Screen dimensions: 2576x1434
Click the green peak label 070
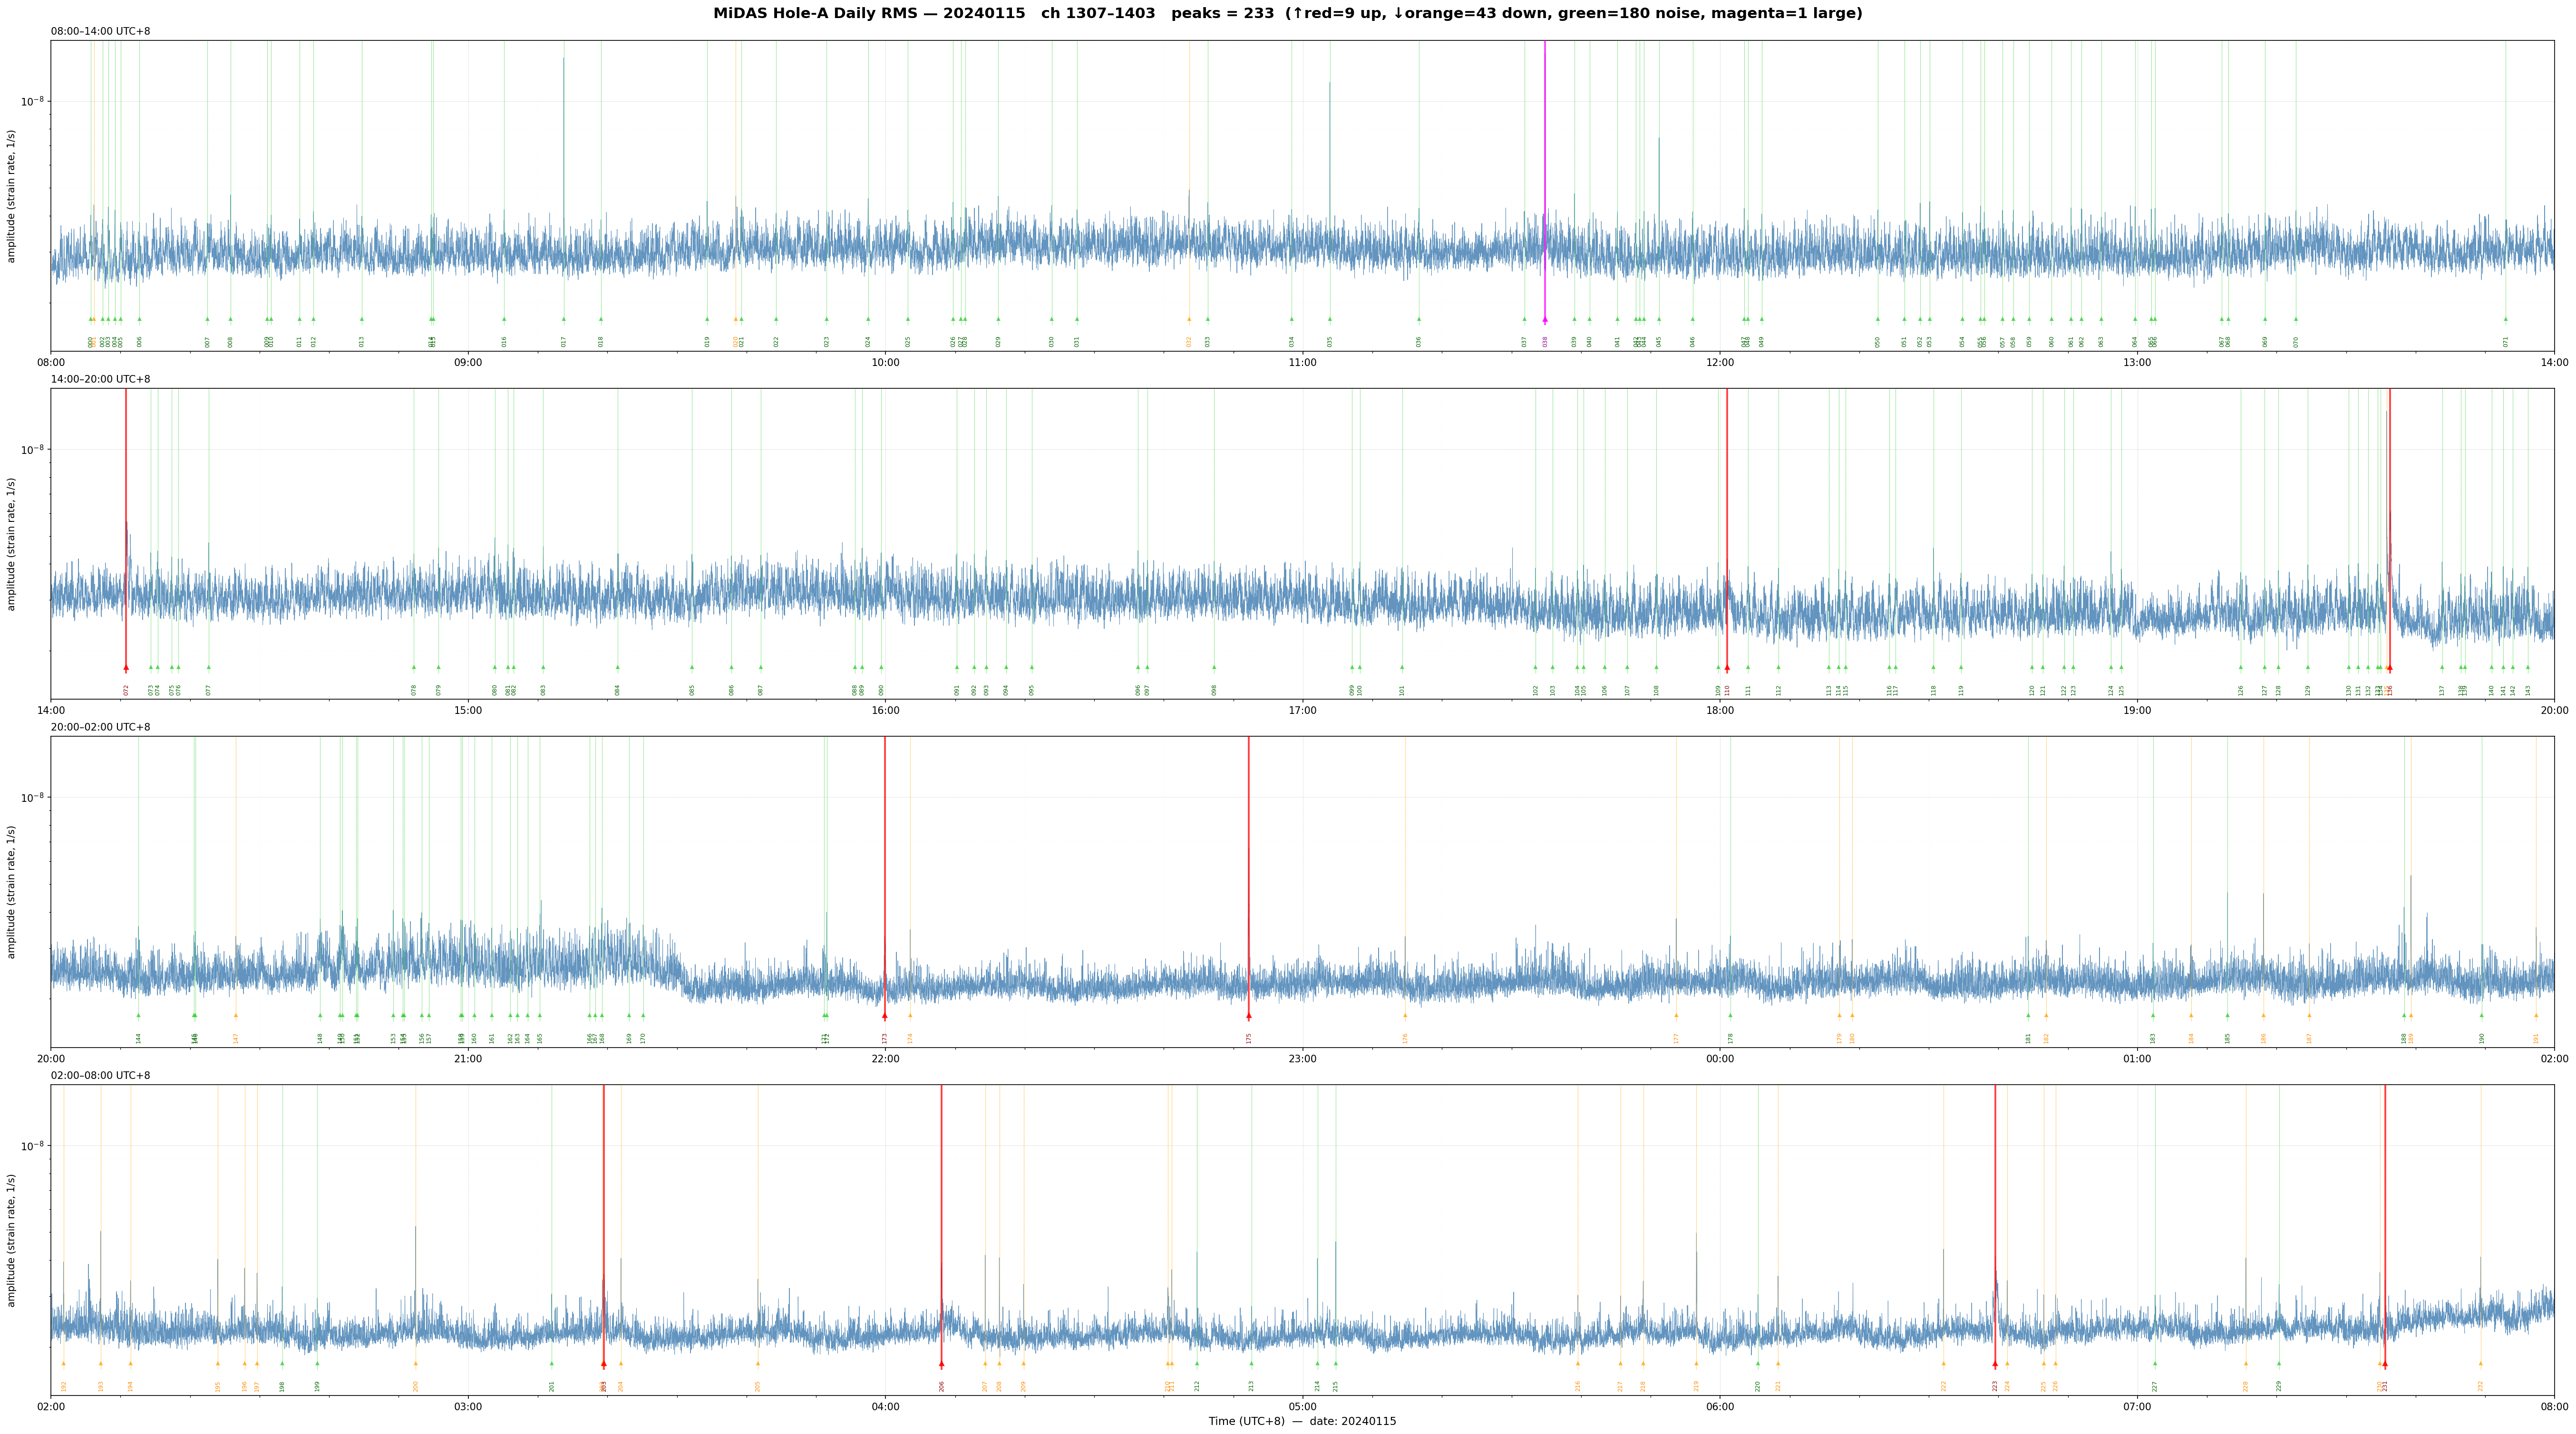point(2296,341)
